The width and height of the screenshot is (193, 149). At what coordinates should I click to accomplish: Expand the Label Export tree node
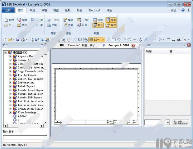pyautogui.click(x=10, y=86)
